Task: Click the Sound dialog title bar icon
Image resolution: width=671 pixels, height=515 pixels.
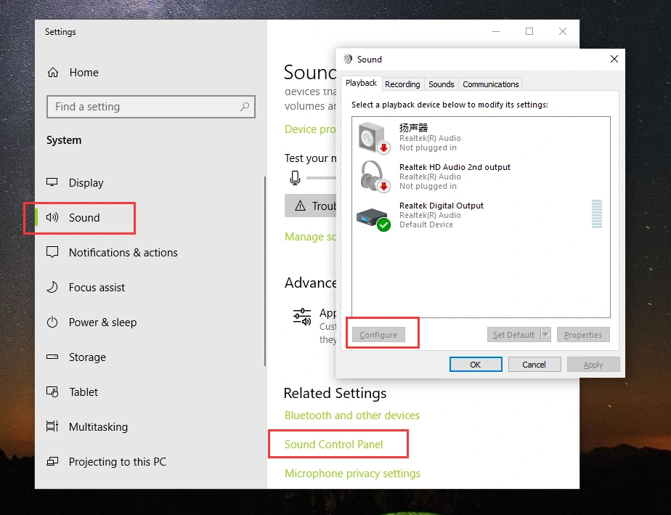Action: pyautogui.click(x=348, y=59)
